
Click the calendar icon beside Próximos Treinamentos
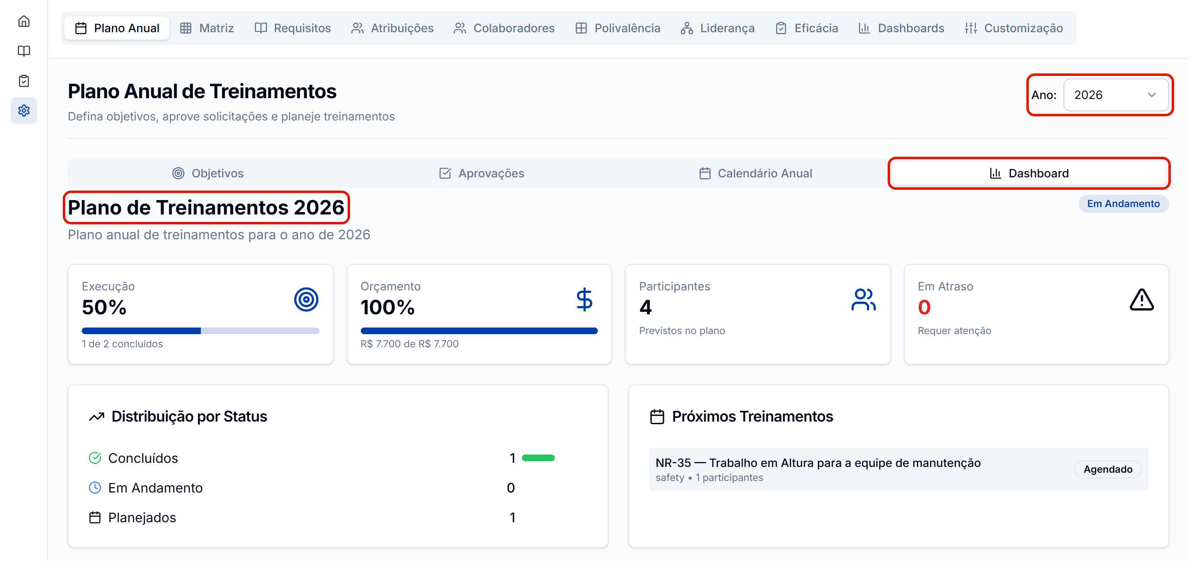[657, 417]
